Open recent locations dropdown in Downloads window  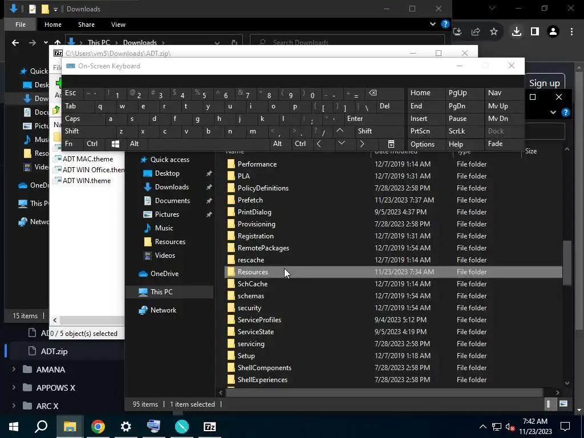click(x=46, y=43)
